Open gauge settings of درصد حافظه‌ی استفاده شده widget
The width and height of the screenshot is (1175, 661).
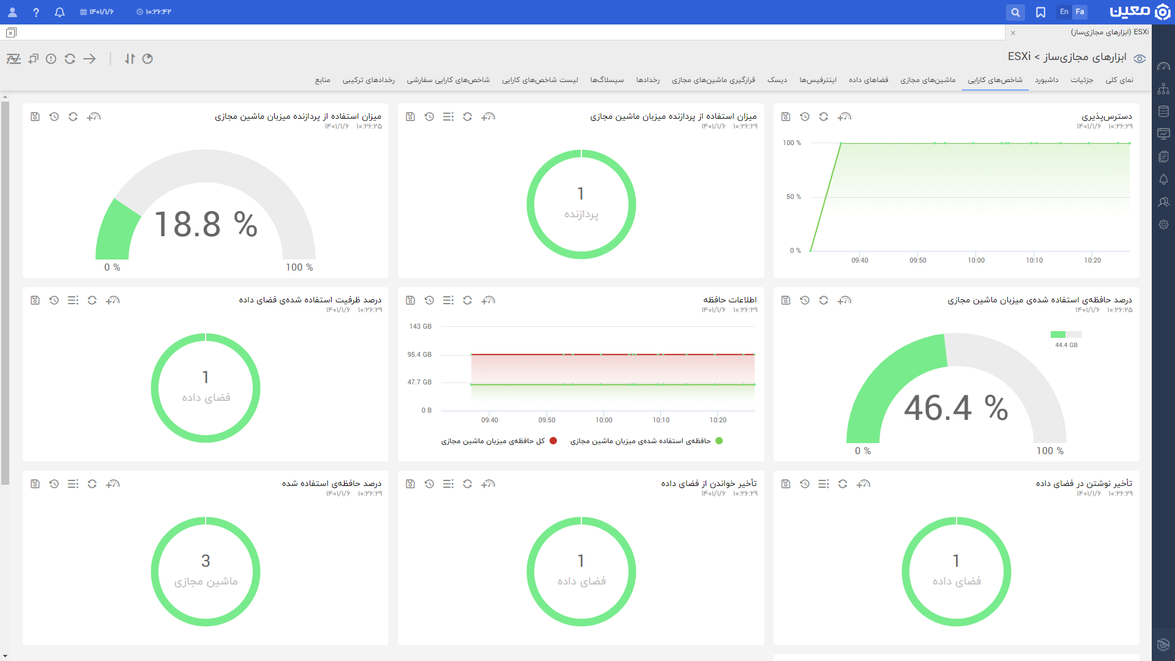[113, 484]
